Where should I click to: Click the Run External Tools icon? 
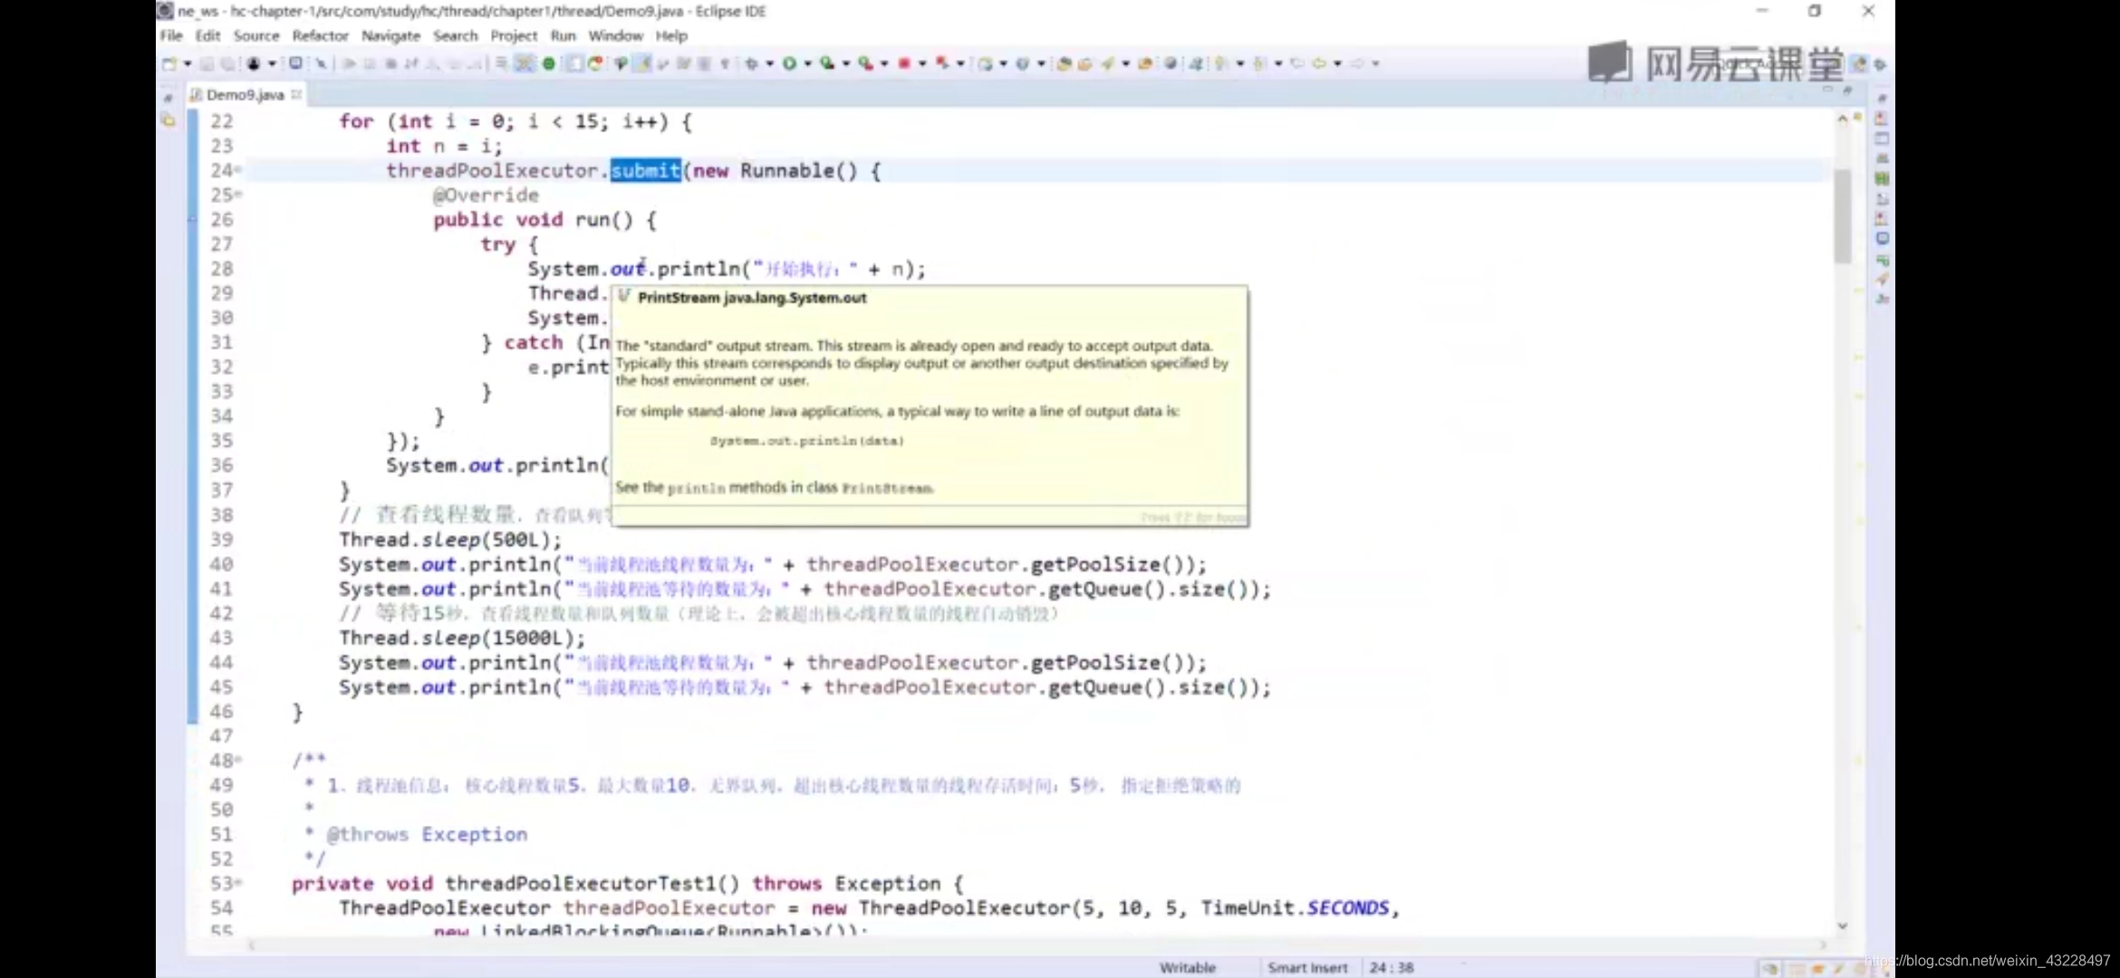pos(865,63)
